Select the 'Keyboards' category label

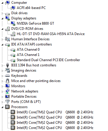[19, 76]
